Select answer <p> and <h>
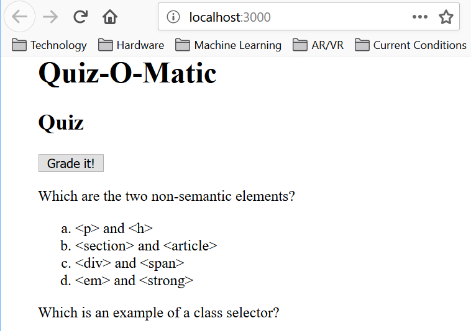Screen dimensions: 471x331 click(x=114, y=228)
